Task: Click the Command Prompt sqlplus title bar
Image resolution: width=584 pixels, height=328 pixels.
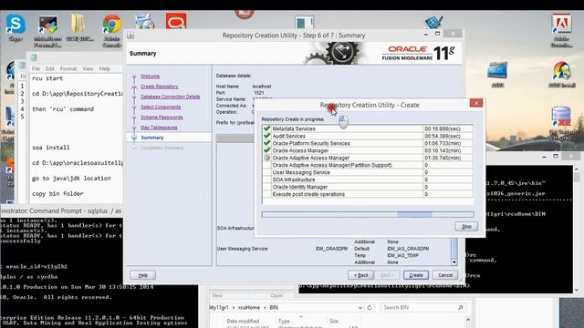Action: coord(61,210)
